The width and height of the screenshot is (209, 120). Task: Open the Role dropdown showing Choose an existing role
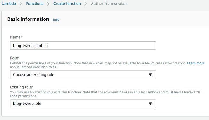tap(83, 75)
